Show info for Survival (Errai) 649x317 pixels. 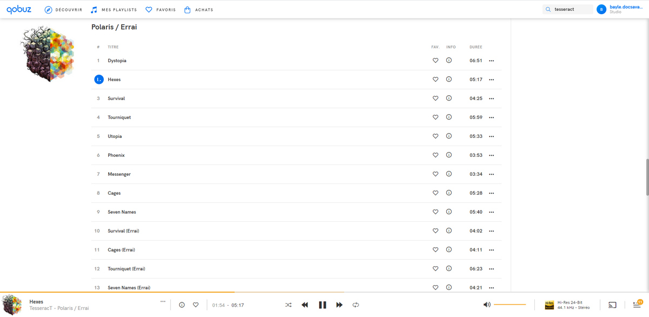tap(449, 231)
